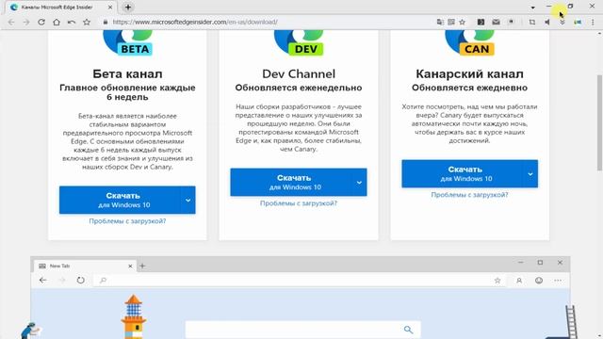Click the address bar URL field
Screen dimensions: 603x339
269,23
